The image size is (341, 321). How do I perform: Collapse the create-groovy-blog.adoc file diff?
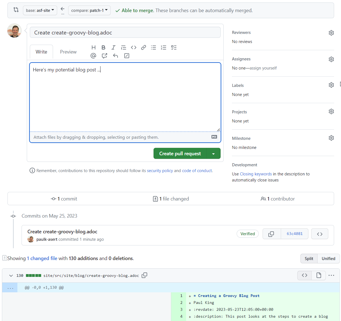[x=11, y=275]
